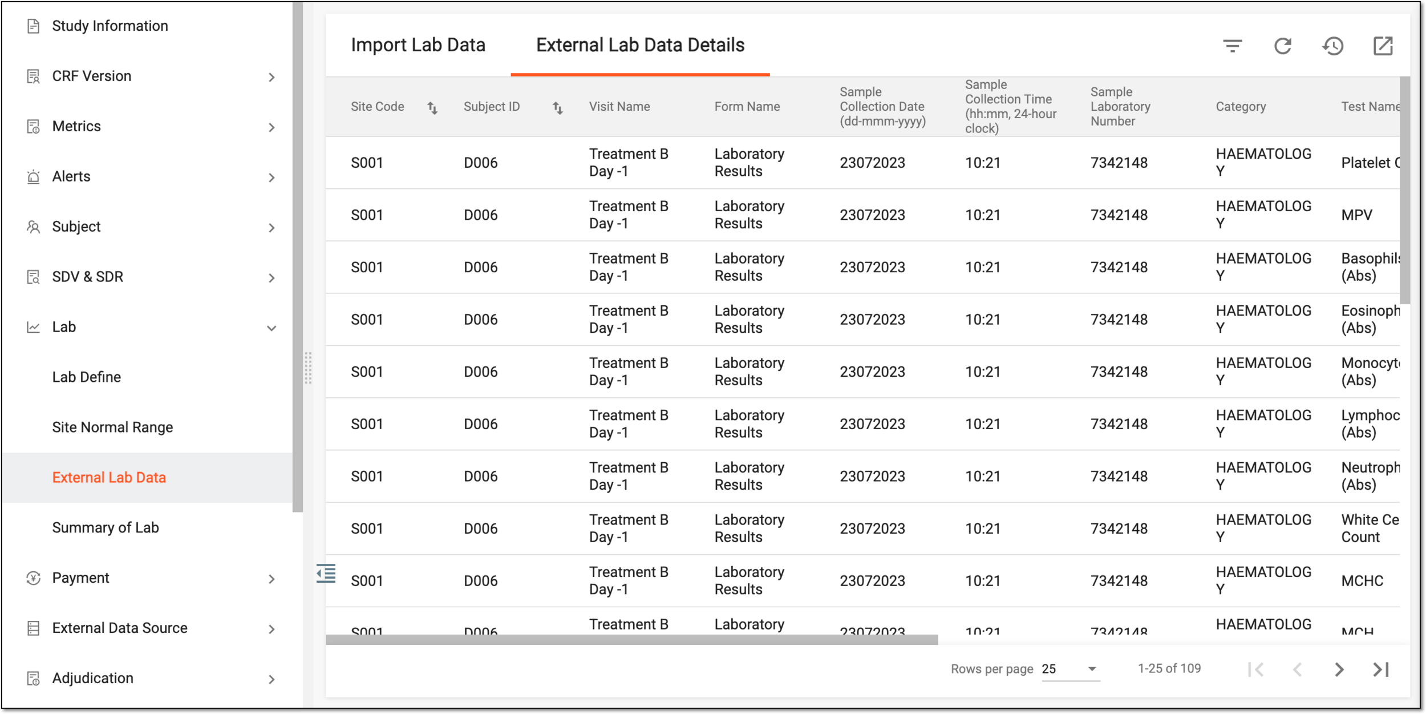
Task: Click the Test Name column header
Action: pyautogui.click(x=1370, y=107)
